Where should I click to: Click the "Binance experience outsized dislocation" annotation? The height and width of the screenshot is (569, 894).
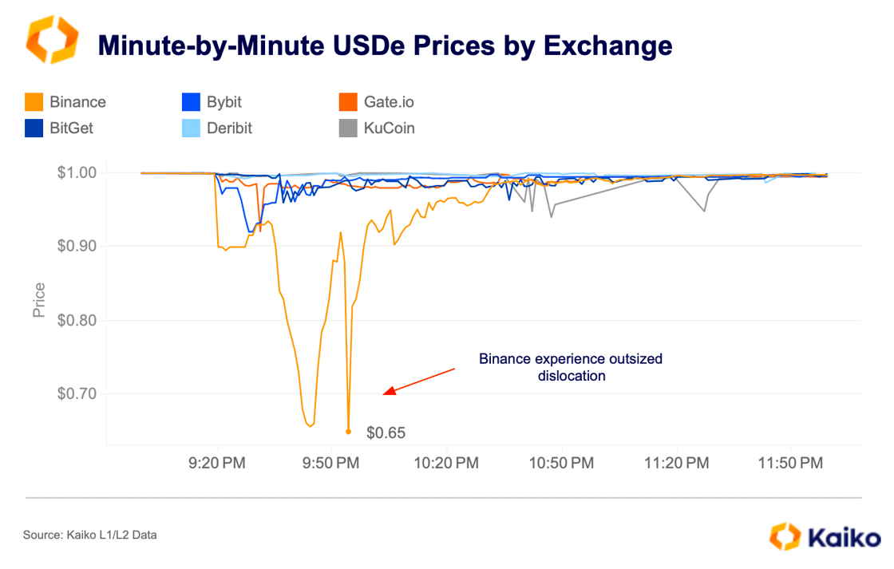[x=571, y=367]
